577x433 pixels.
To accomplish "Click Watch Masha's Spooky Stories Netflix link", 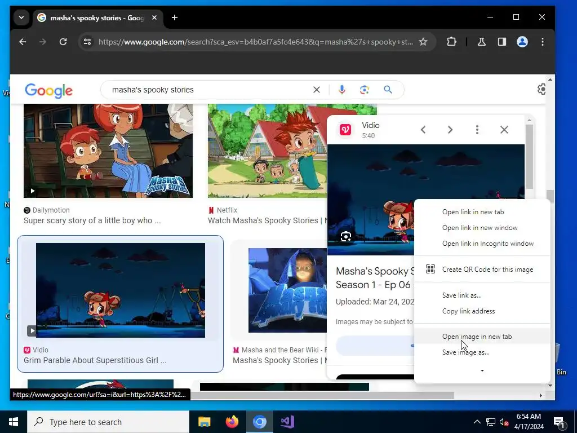I will pyautogui.click(x=267, y=220).
